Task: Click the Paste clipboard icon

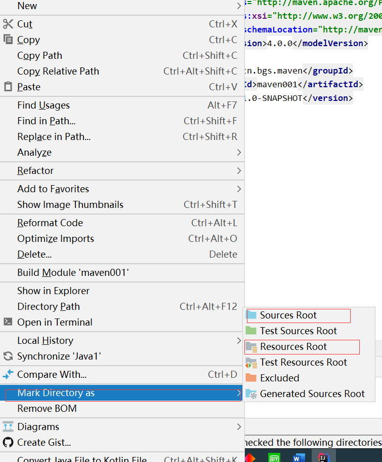Action: (8, 87)
